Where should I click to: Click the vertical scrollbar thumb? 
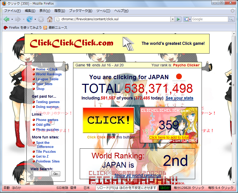[234, 85]
